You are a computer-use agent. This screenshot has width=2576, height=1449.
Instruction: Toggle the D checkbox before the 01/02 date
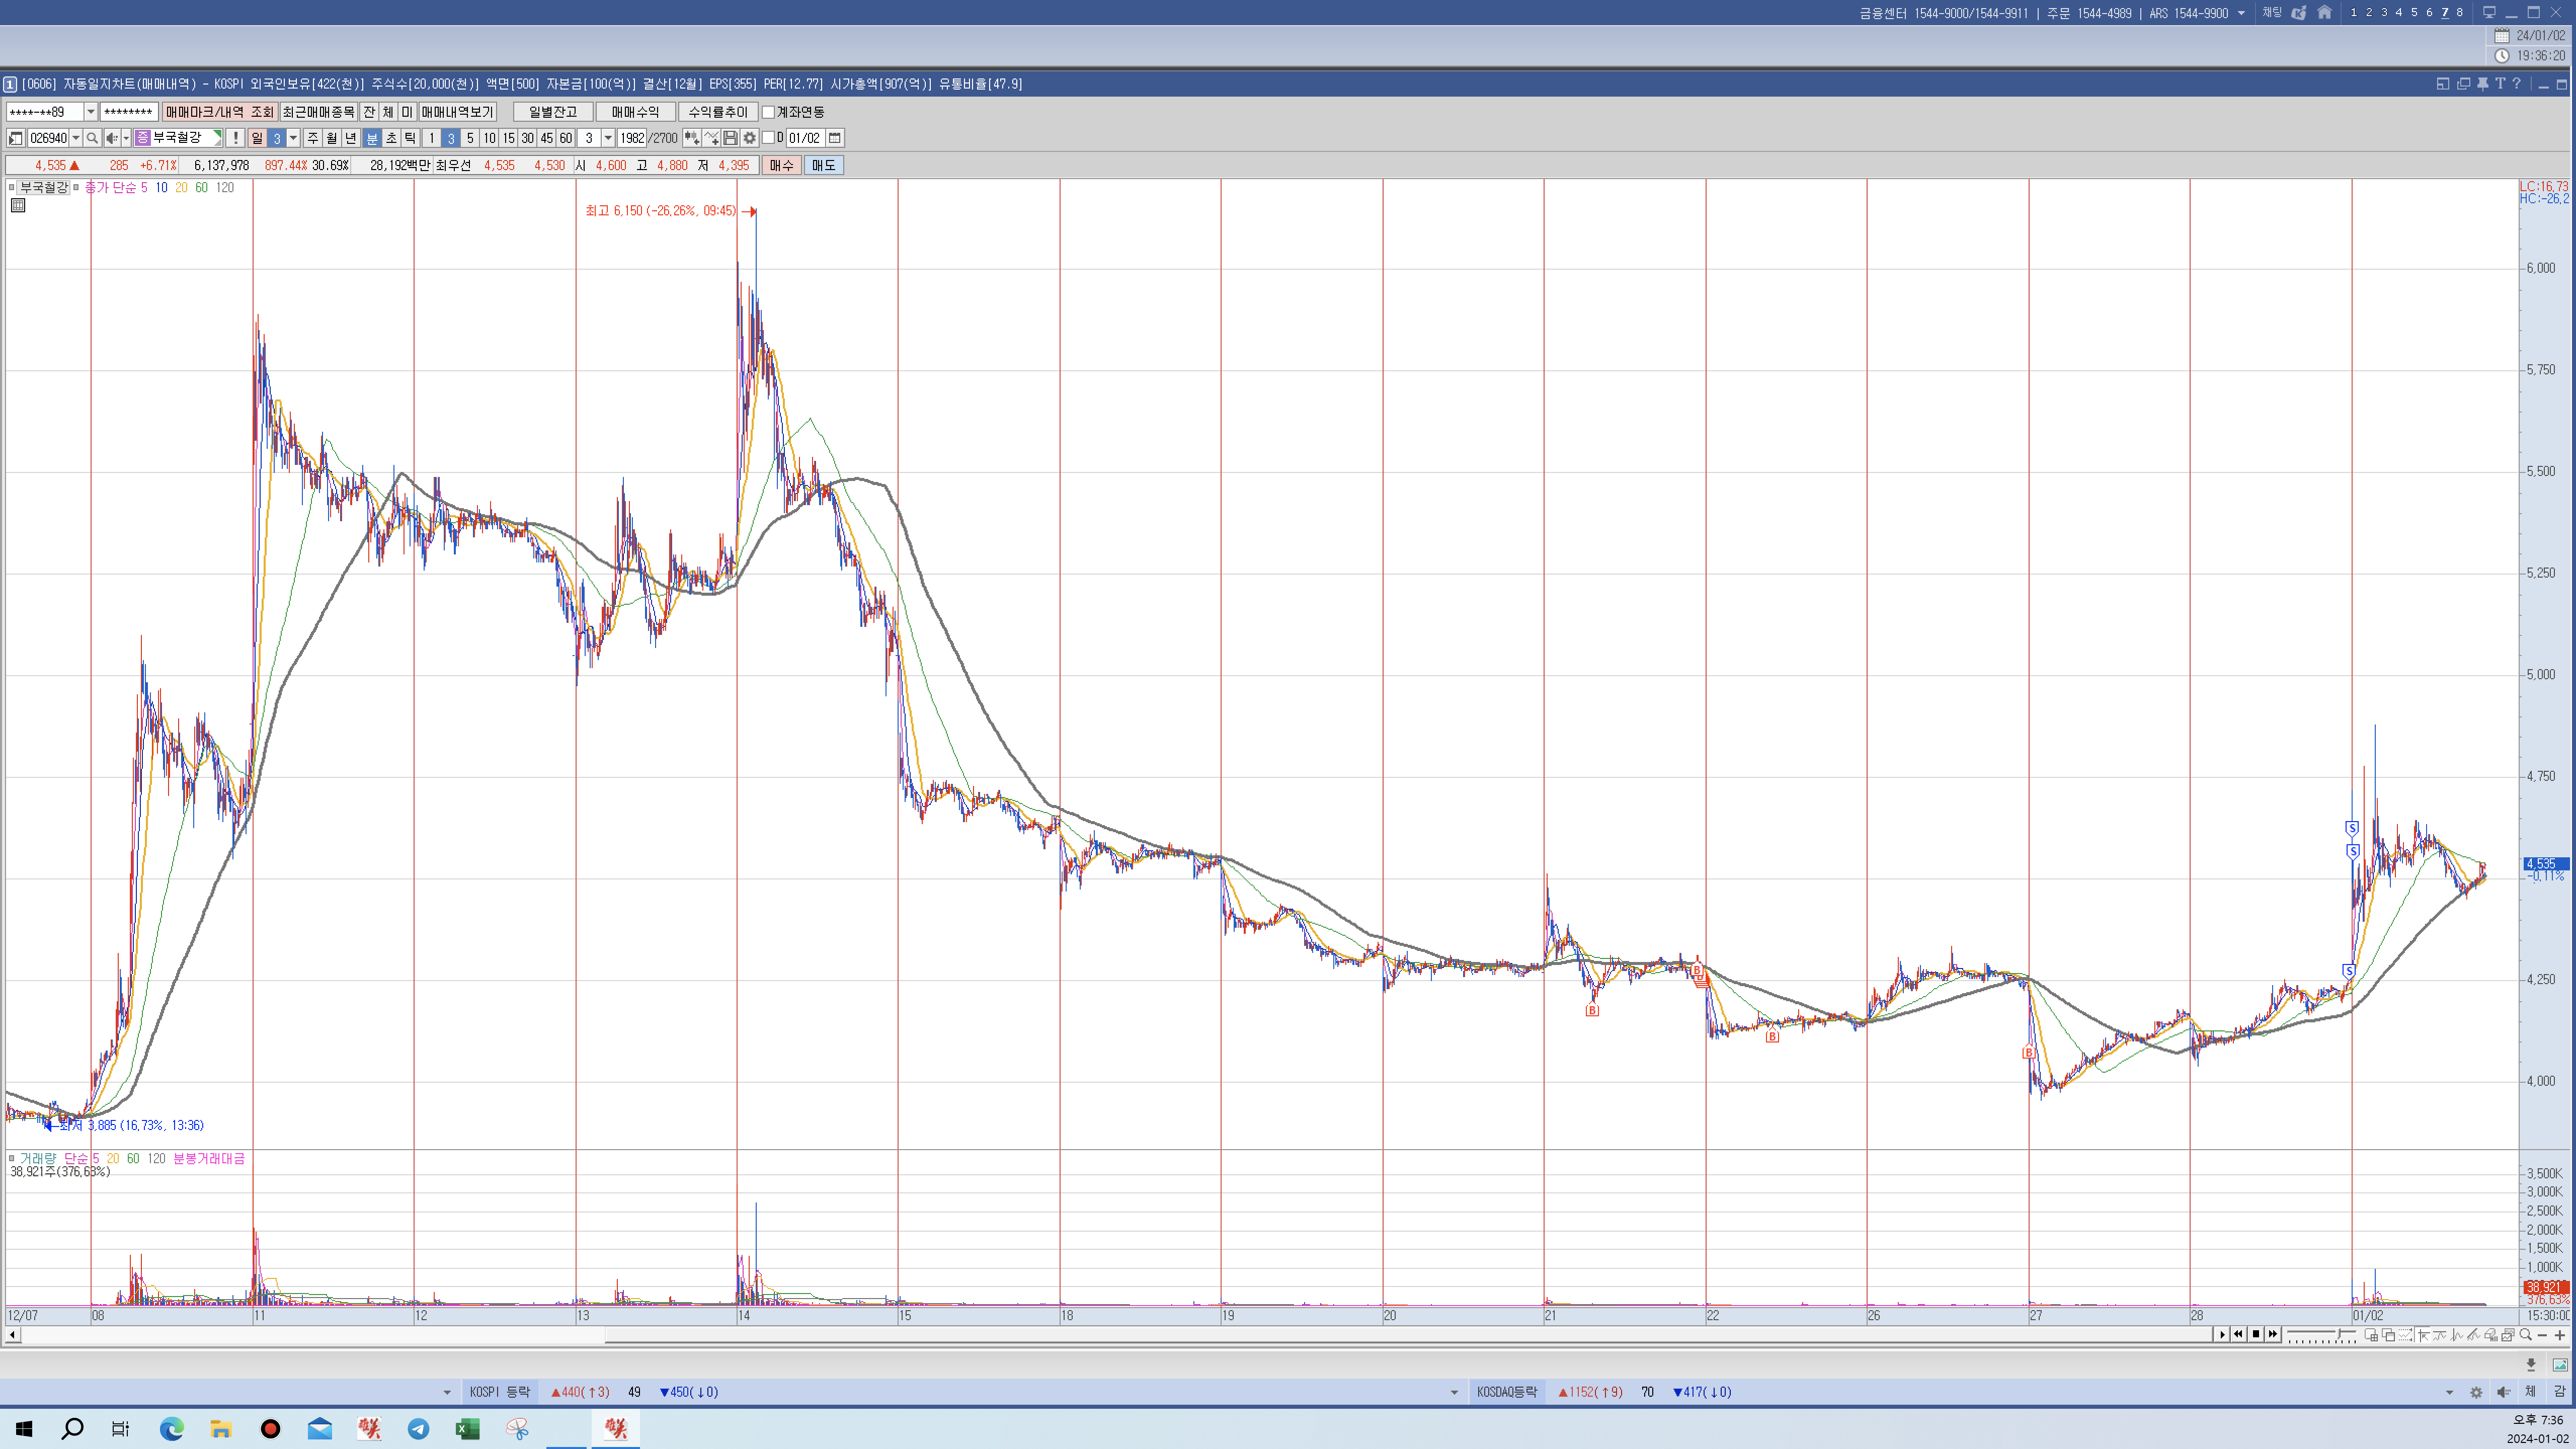click(768, 138)
